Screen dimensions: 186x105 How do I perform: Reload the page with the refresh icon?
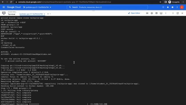coord(11,2)
